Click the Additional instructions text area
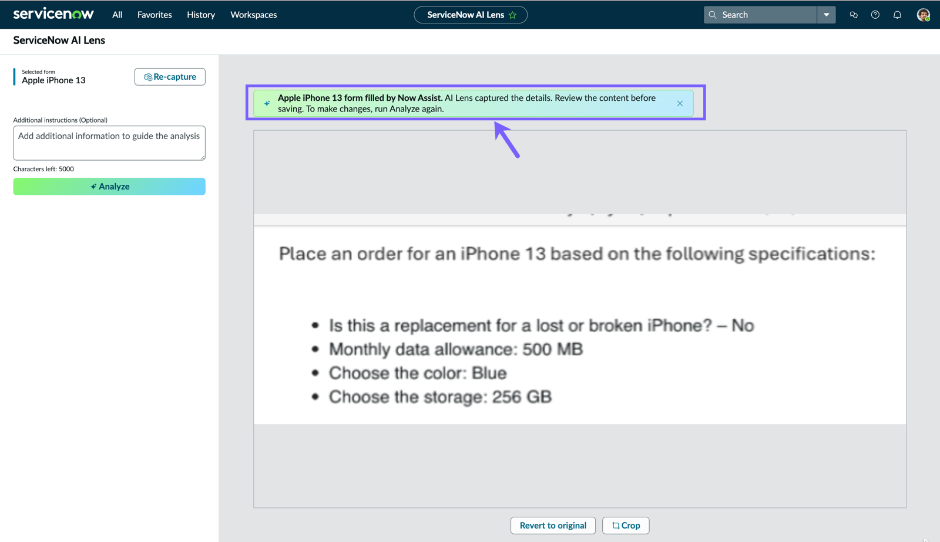940x542 pixels. (x=109, y=143)
